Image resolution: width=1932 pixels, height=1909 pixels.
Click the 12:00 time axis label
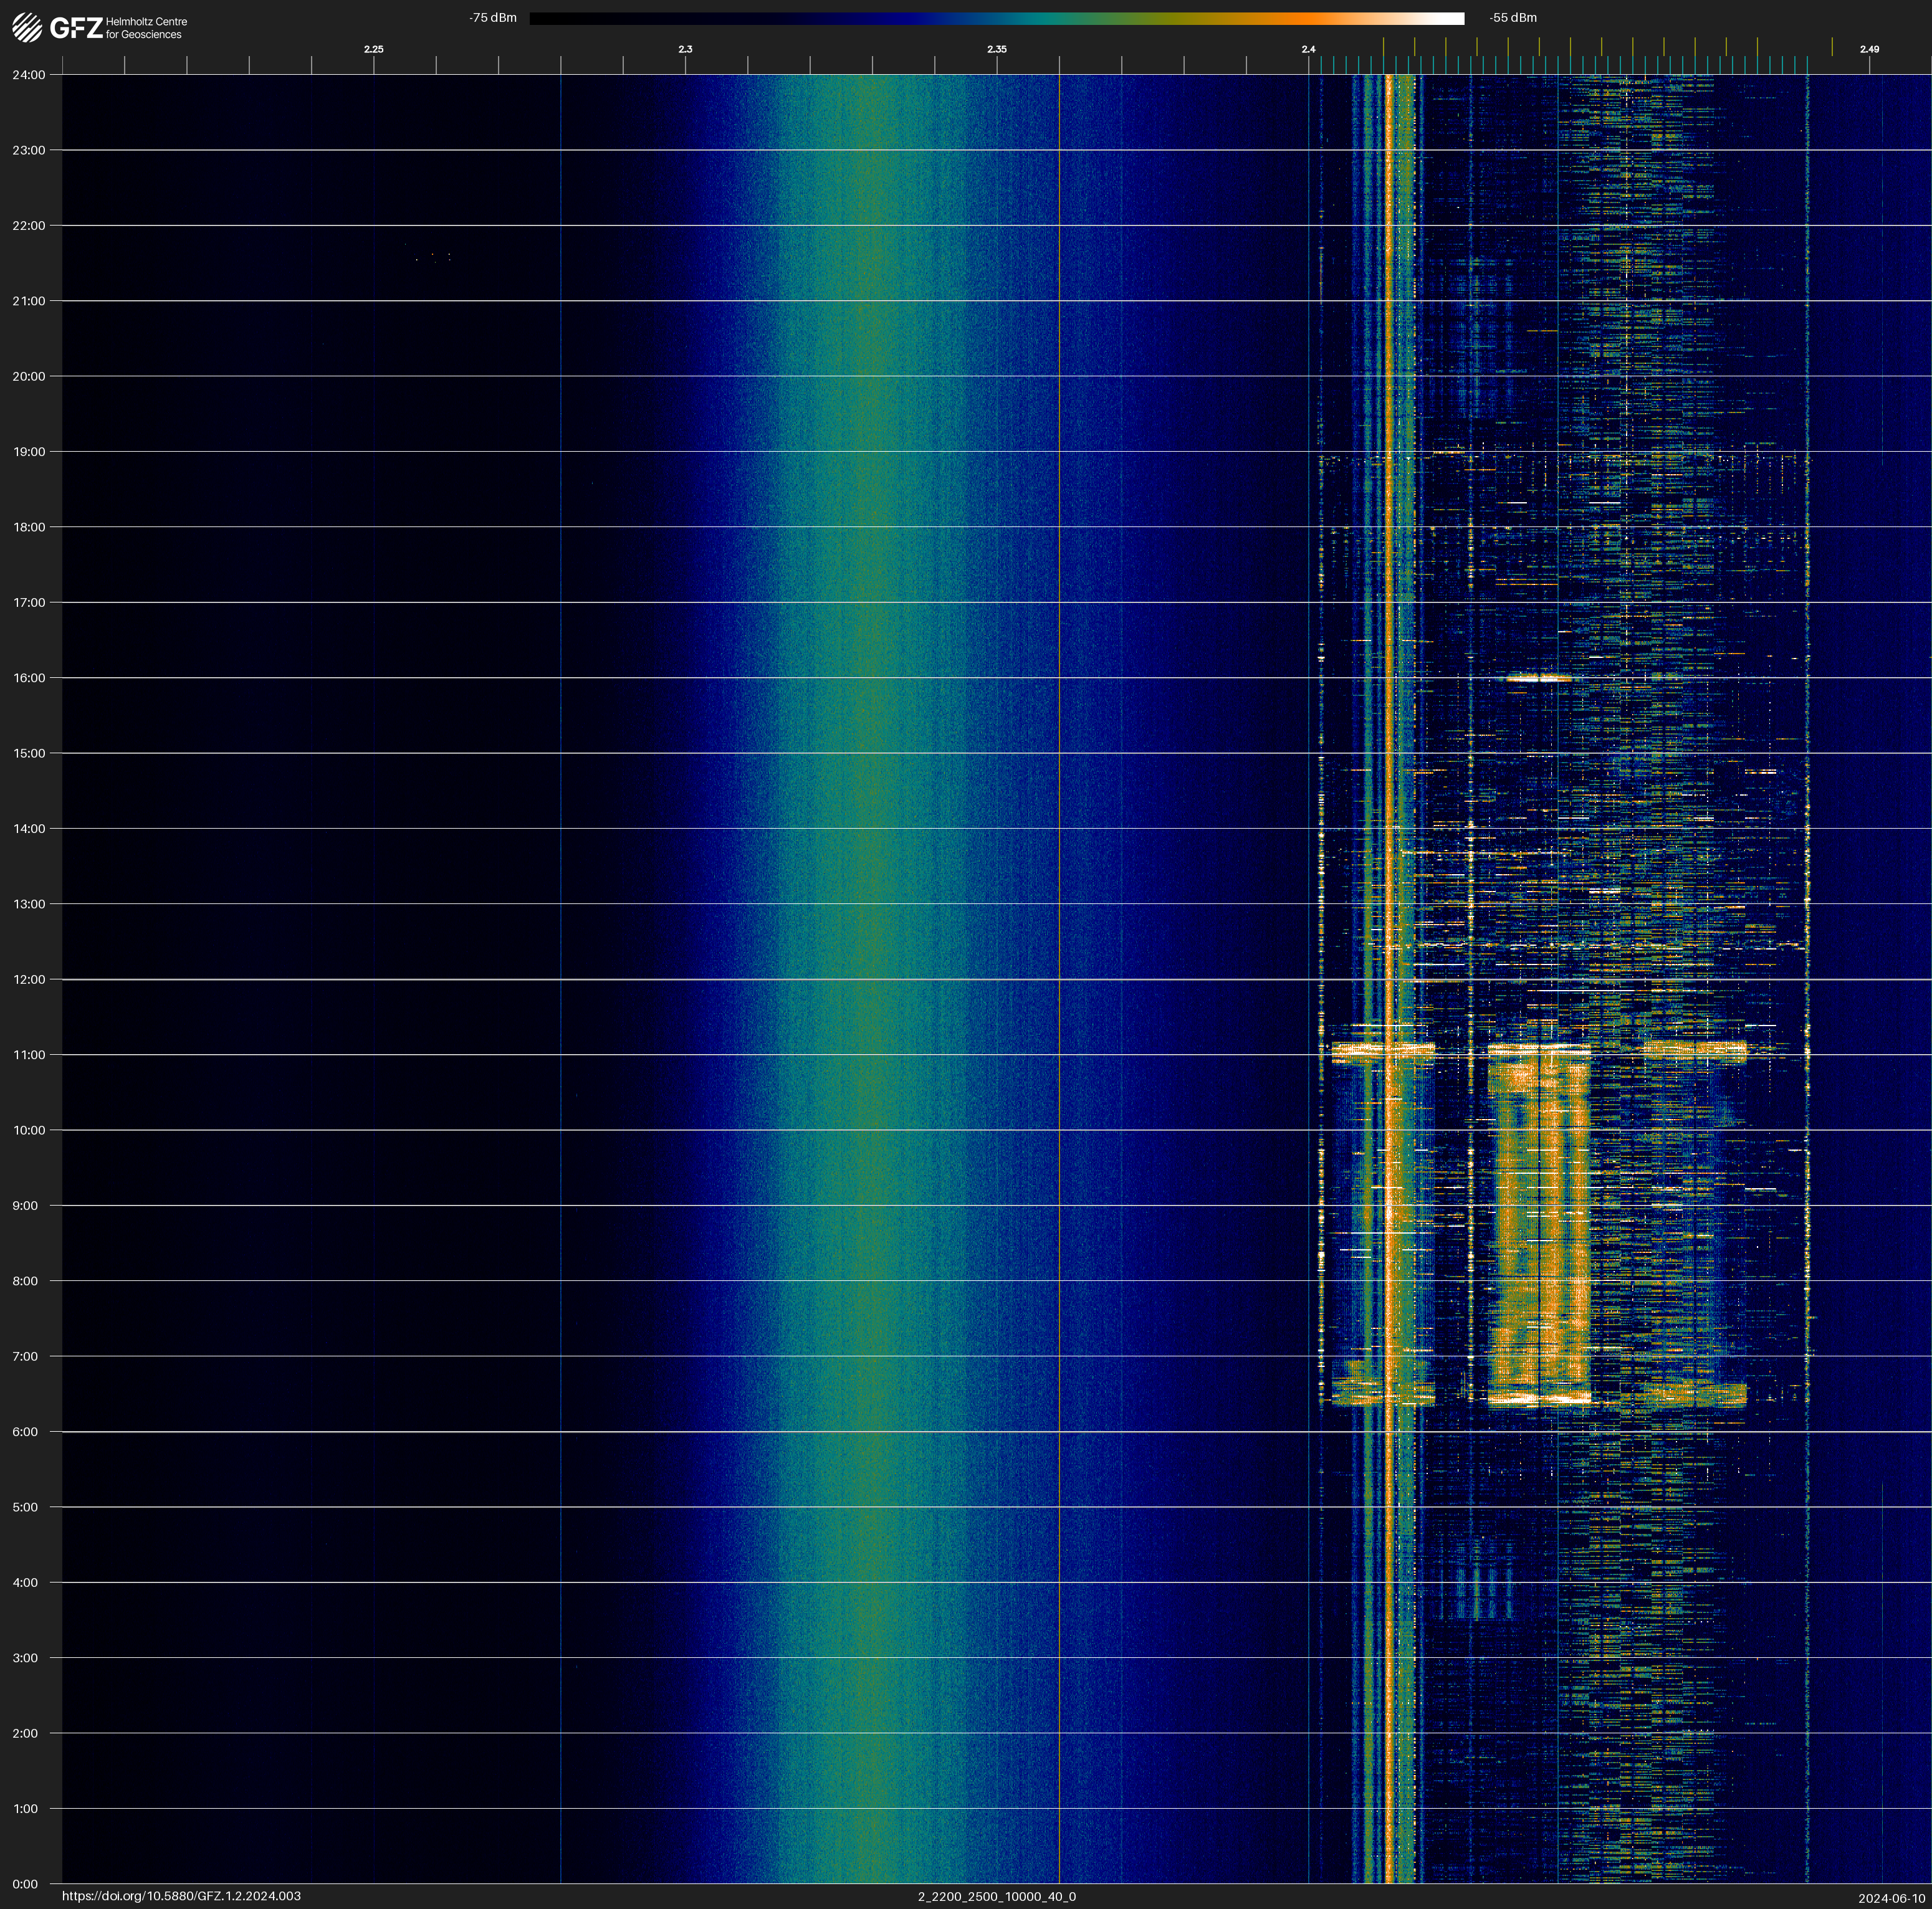click(29, 979)
